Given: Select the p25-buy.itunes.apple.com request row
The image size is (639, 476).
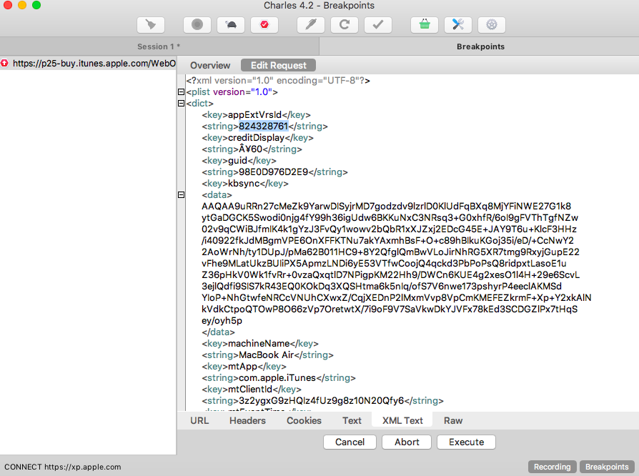Looking at the screenshot, I should click(x=88, y=63).
